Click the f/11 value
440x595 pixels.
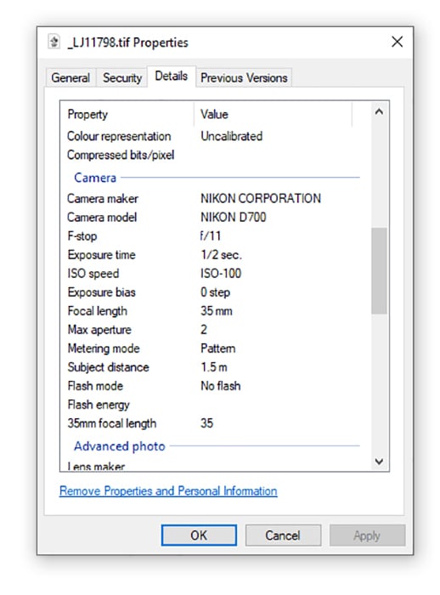pos(211,235)
